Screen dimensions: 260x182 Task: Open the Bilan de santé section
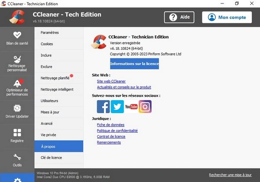17,39
